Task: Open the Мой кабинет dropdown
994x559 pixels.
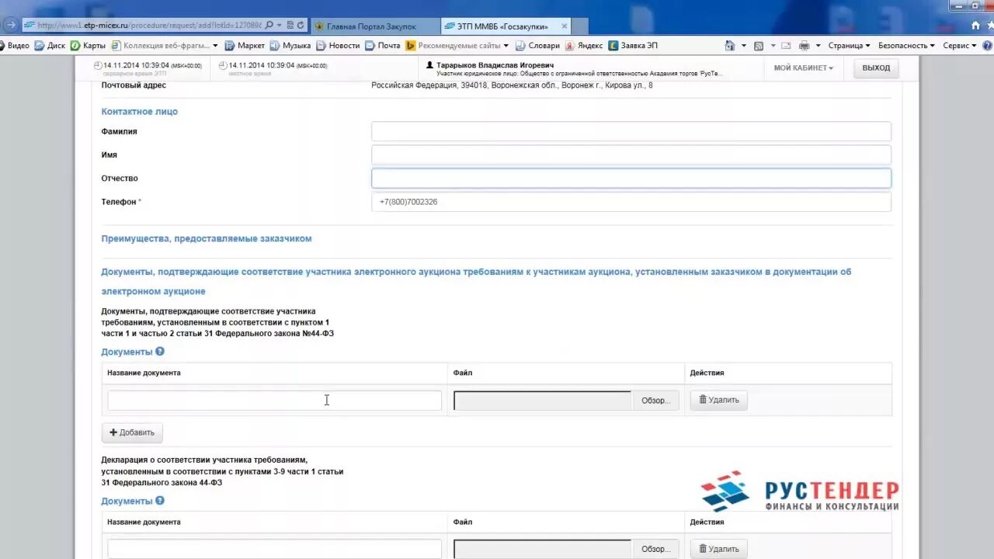Action: 803,68
